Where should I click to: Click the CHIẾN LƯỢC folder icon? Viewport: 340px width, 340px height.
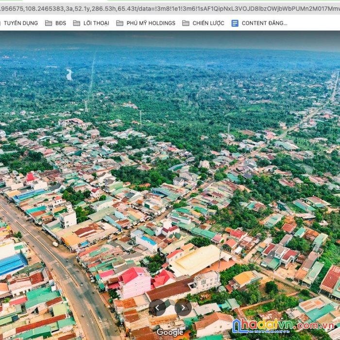pyautogui.click(x=186, y=23)
